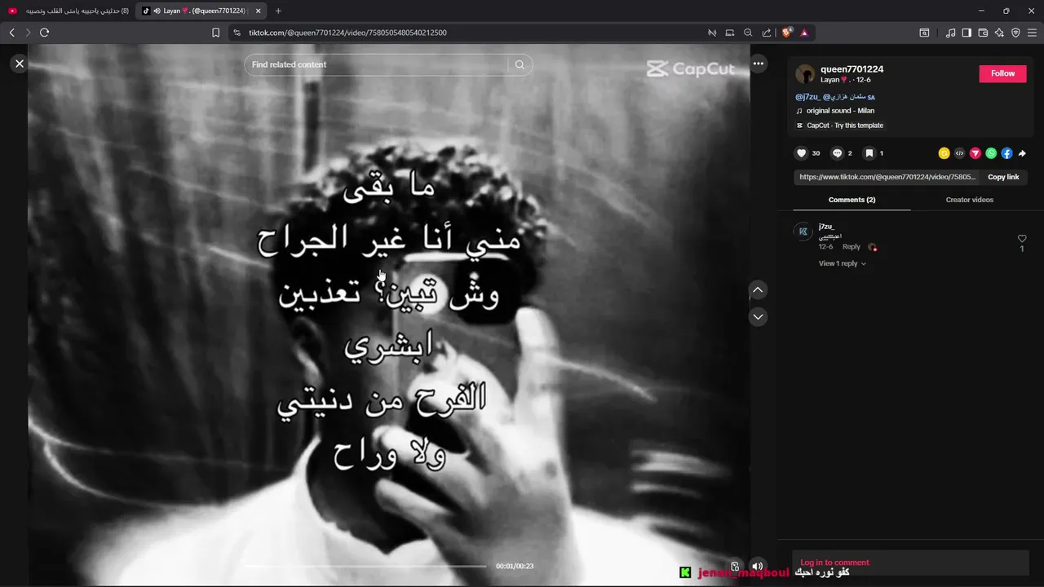Open the three-dot more options menu on video
This screenshot has height=587, width=1044.
(x=759, y=64)
